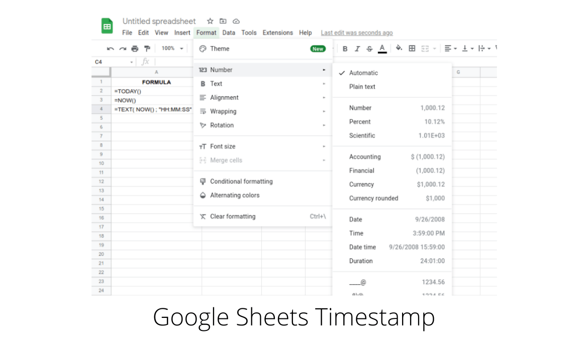The height and width of the screenshot is (351, 588).
Task: Apply the Percent format
Action: (392, 122)
